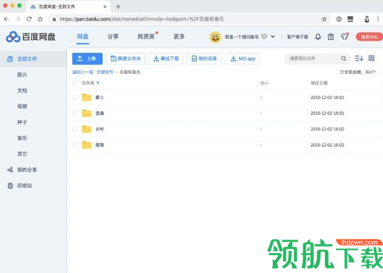Click the 乡村 folder icon
Image resolution: width=383 pixels, height=273 pixels.
pyautogui.click(x=86, y=129)
